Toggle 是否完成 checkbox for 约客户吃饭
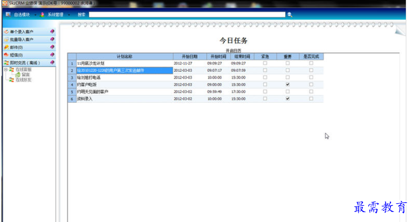 pos(311,84)
